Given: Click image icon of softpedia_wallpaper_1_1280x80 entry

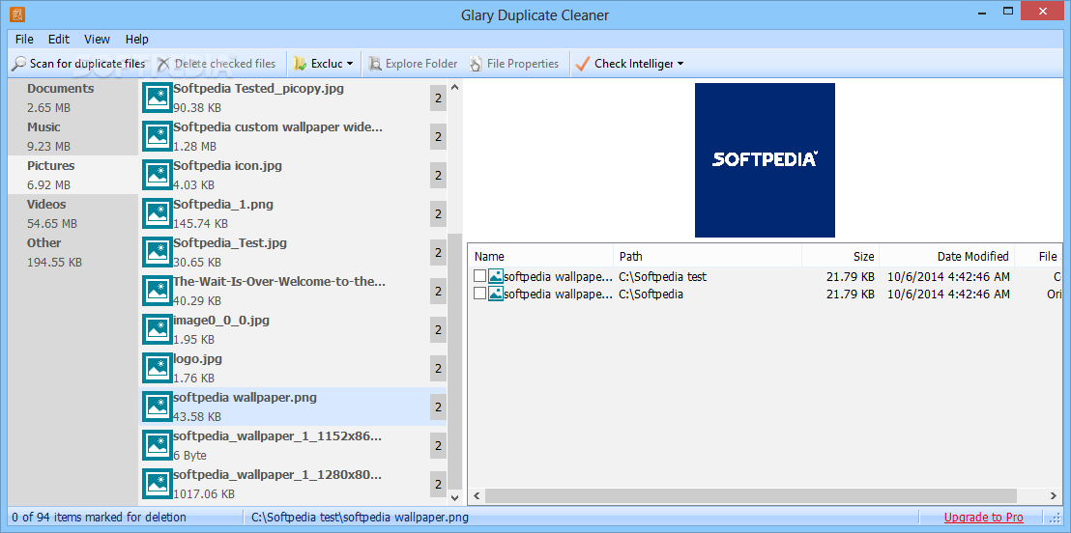Looking at the screenshot, I should pos(158,484).
